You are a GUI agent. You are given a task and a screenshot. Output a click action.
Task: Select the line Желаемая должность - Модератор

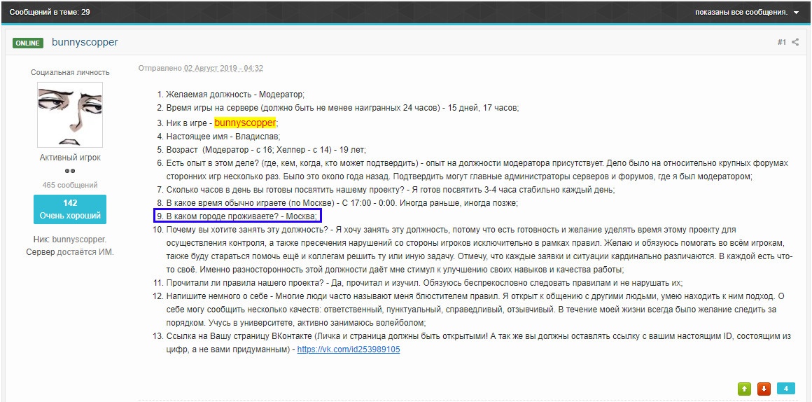point(235,95)
